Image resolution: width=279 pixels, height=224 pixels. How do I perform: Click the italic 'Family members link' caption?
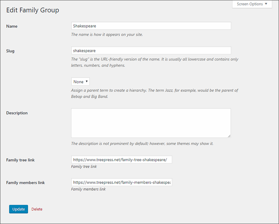pyautogui.click(x=88, y=189)
